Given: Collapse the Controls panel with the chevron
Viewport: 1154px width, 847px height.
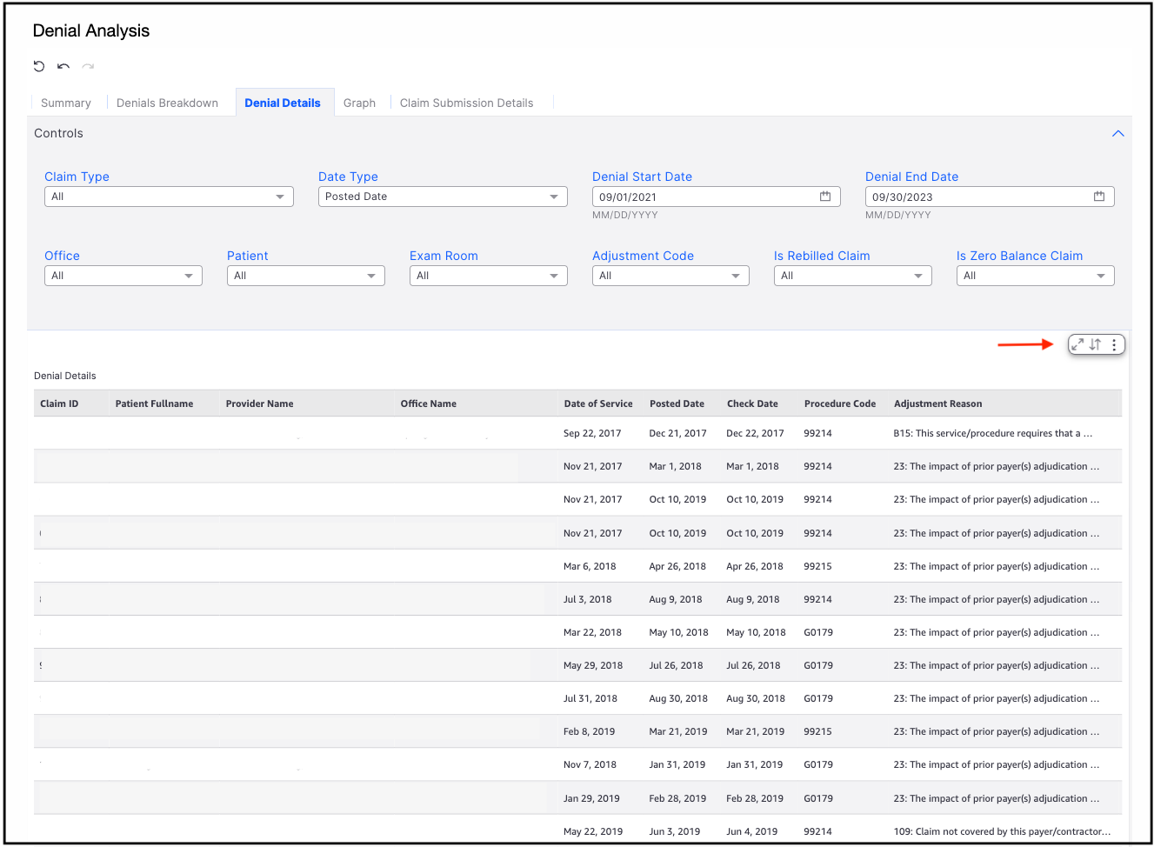Looking at the screenshot, I should 1118,134.
